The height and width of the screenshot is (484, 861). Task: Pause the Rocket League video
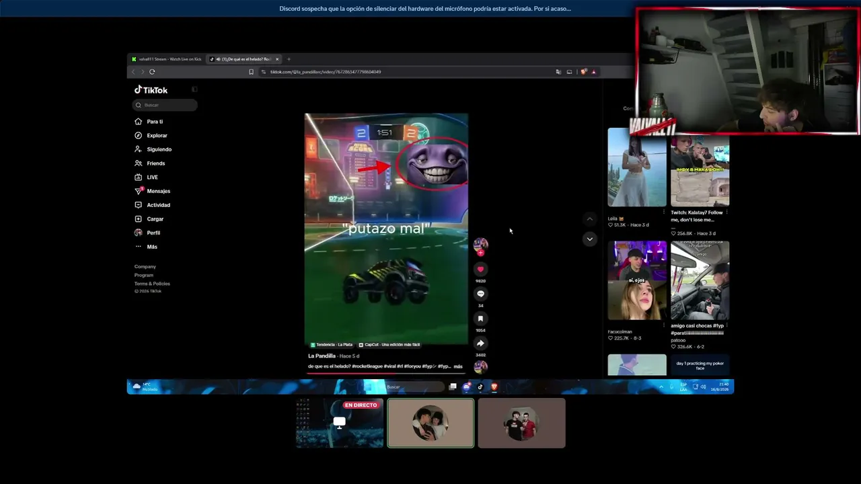pos(386,229)
